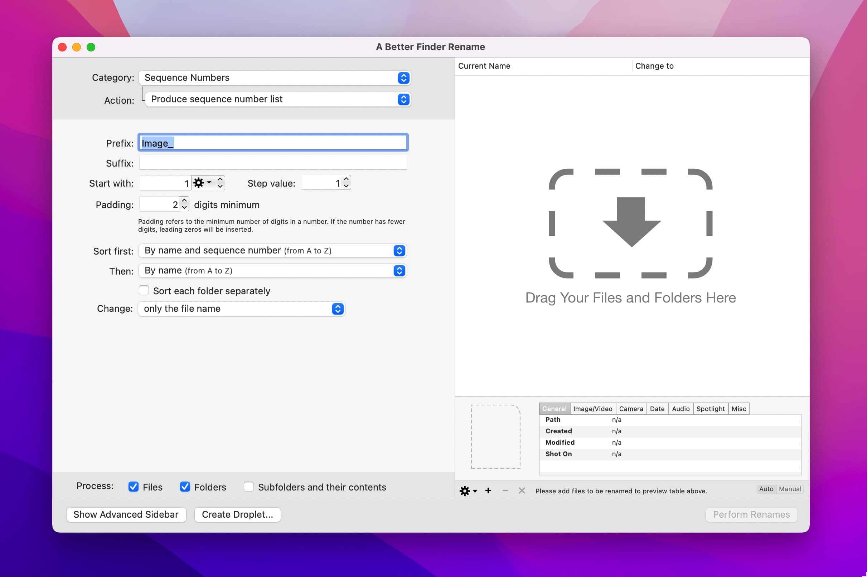This screenshot has height=577, width=867.
Task: Open the Sort first dropdown
Action: pos(272,251)
